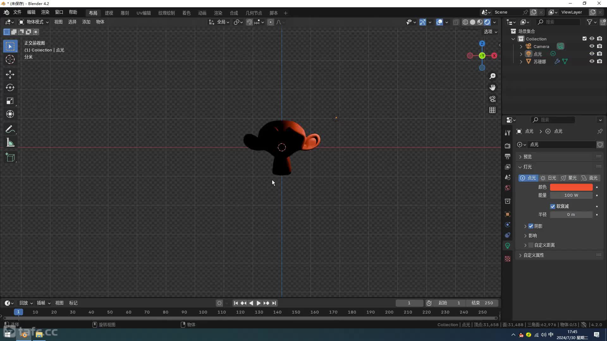Click the pan view hand icon

(x=493, y=87)
